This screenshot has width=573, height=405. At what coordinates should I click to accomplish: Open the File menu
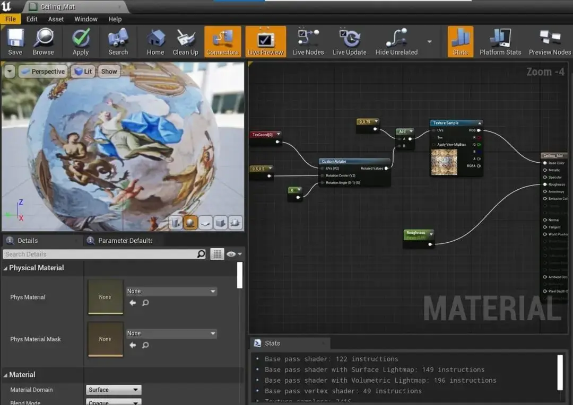coord(10,19)
